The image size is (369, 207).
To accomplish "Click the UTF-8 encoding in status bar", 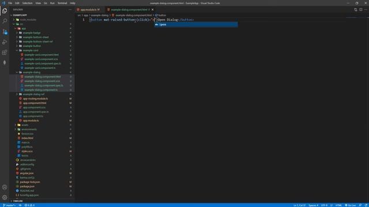I will pos(324,205).
